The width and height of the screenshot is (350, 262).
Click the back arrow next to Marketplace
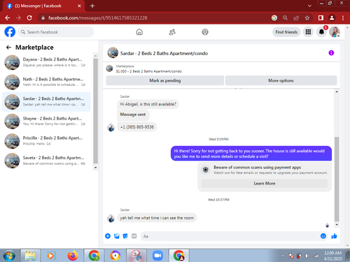pos(8,48)
